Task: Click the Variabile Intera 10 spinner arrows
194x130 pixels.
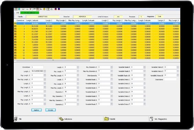Action: (x=178, y=75)
